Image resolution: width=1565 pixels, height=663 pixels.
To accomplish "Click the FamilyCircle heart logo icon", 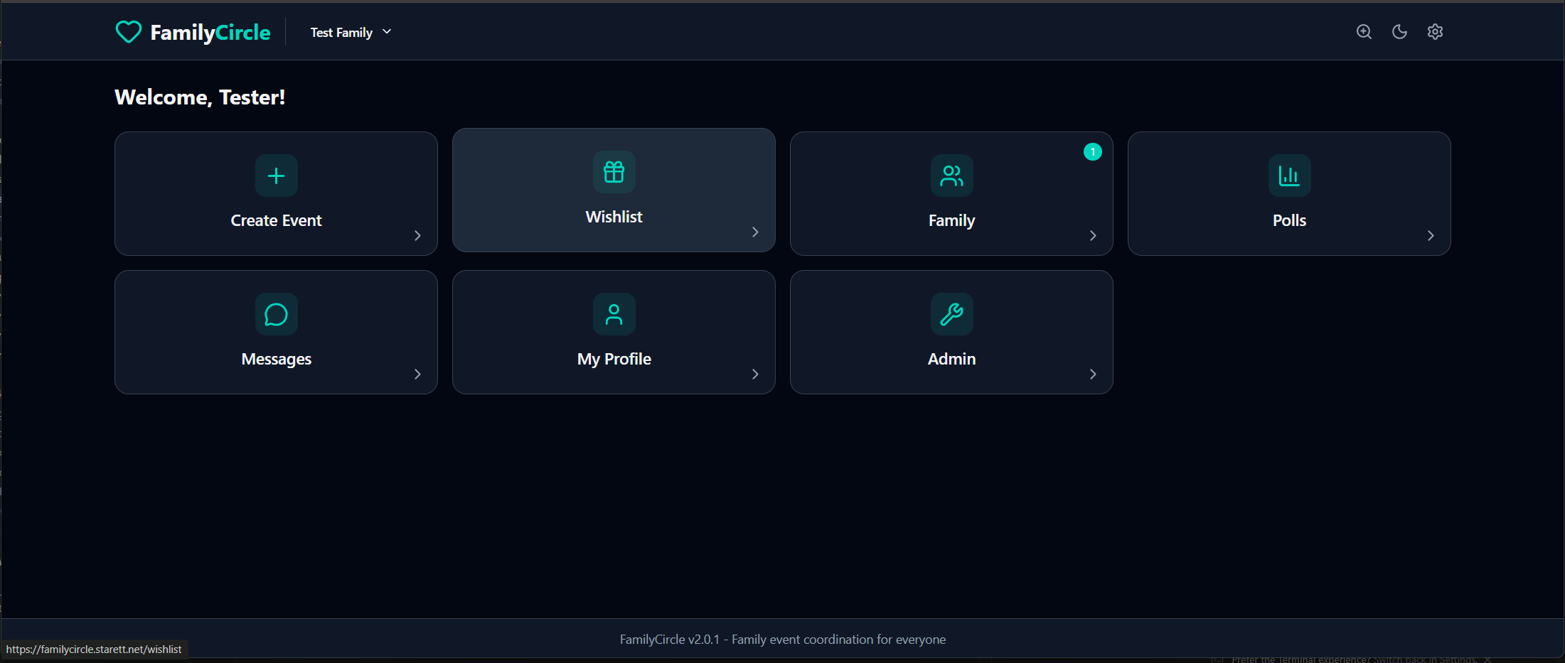I will coord(129,32).
